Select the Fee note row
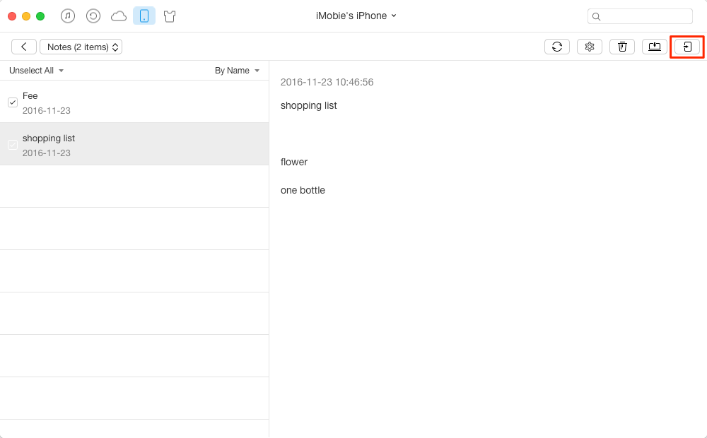 tap(134, 102)
